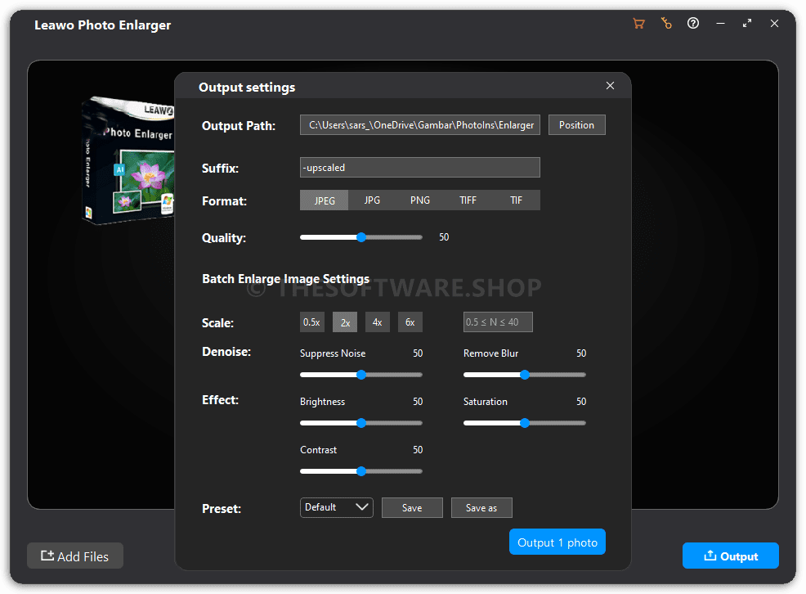Adjust the Suppress Noise slider

(361, 375)
